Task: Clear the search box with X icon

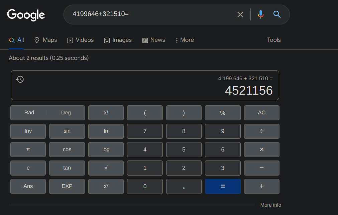Action: [240, 14]
